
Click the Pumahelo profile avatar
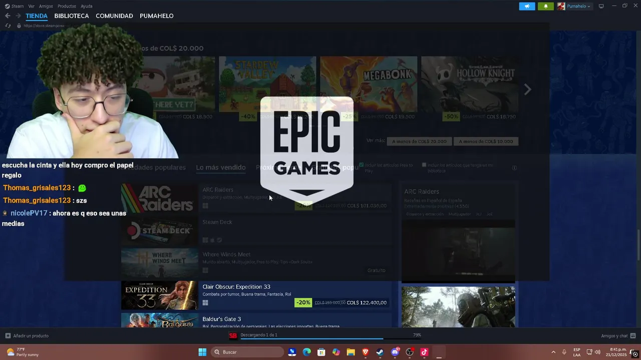(561, 6)
